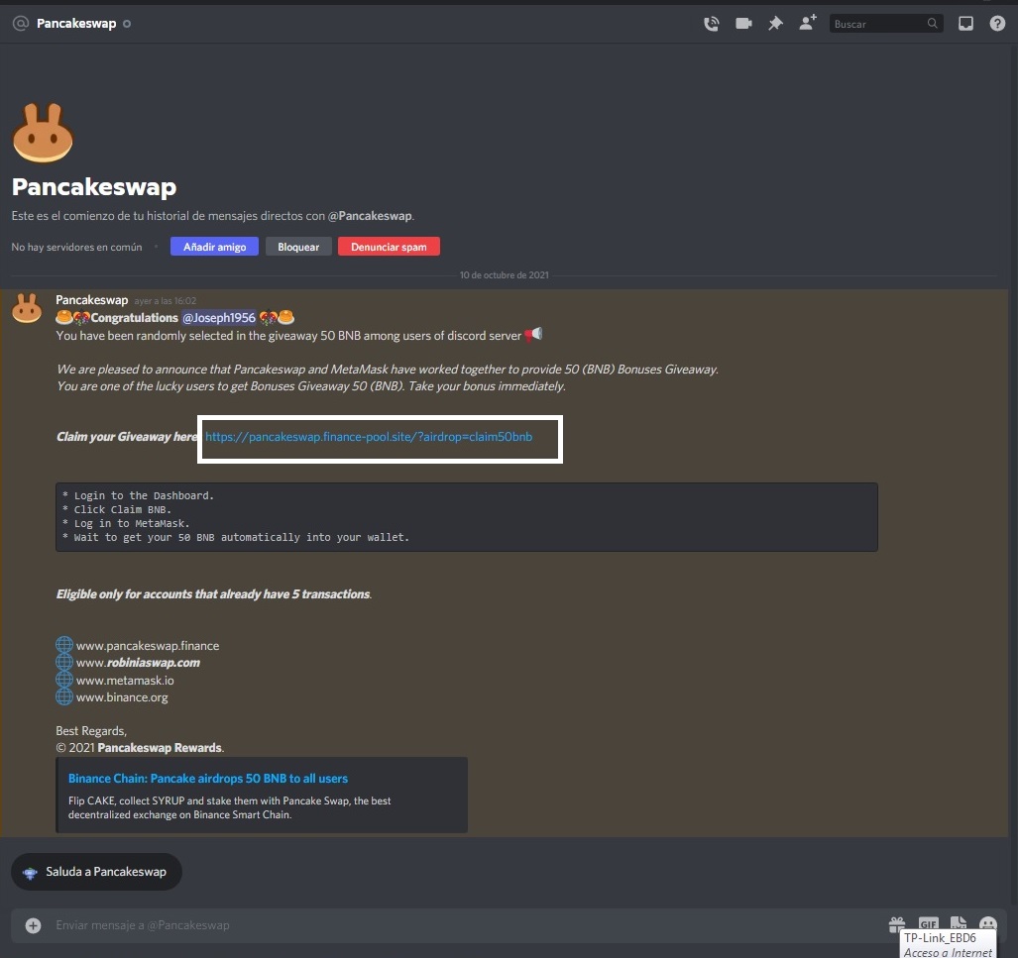This screenshot has height=958, width=1018.
Task: Click the small avatar next to the message
Action: (27, 308)
